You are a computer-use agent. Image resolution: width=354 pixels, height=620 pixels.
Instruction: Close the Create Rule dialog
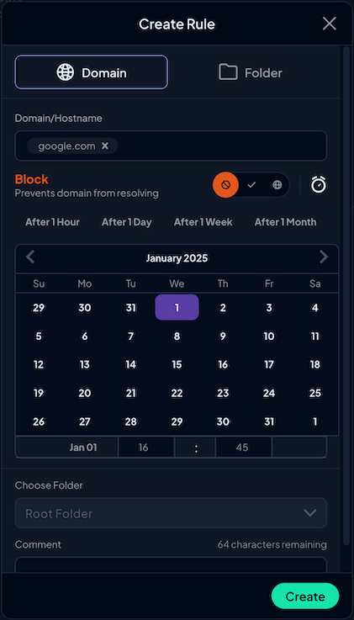(329, 24)
